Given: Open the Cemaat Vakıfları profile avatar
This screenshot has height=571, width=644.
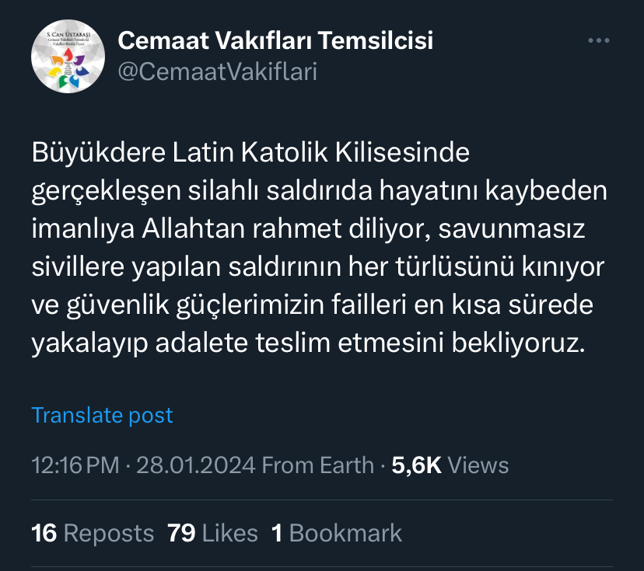Looking at the screenshot, I should [x=68, y=56].
